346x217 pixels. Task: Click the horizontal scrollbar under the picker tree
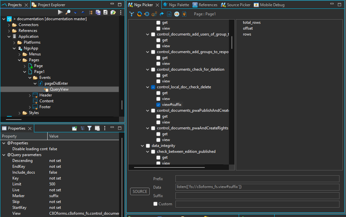169,167
